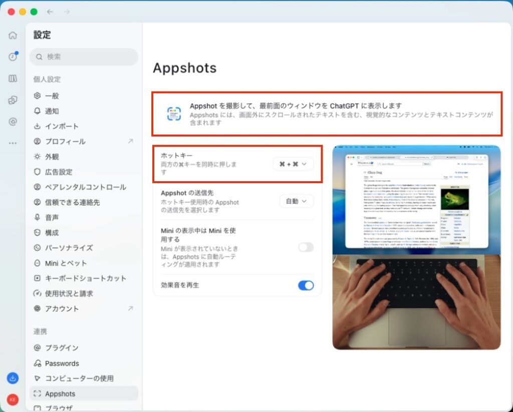Focus the 検索 search field
This screenshot has width=513, height=412.
click(84, 57)
